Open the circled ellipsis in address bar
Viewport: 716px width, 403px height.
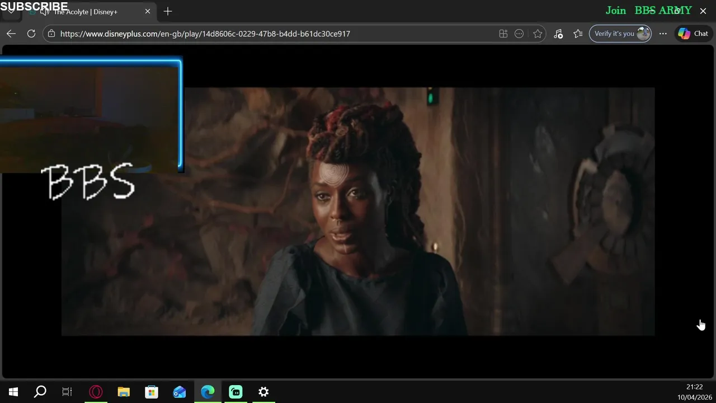(x=519, y=34)
